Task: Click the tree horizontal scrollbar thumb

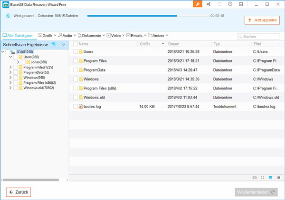Action: pos(31,180)
